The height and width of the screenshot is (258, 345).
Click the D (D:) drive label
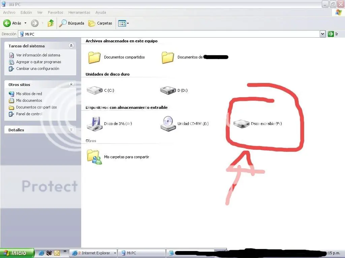[182, 90]
